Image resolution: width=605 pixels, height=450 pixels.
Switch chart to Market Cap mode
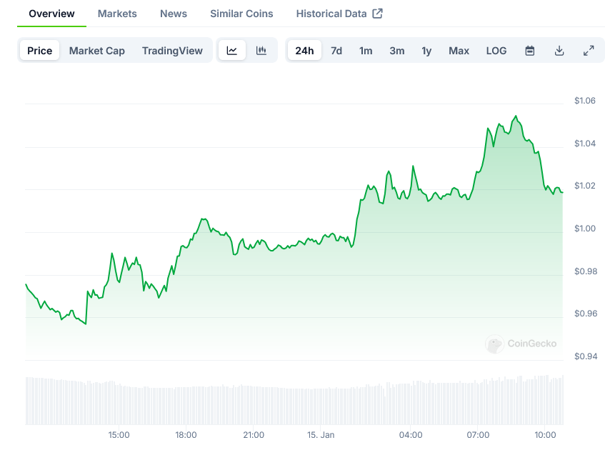(97, 51)
